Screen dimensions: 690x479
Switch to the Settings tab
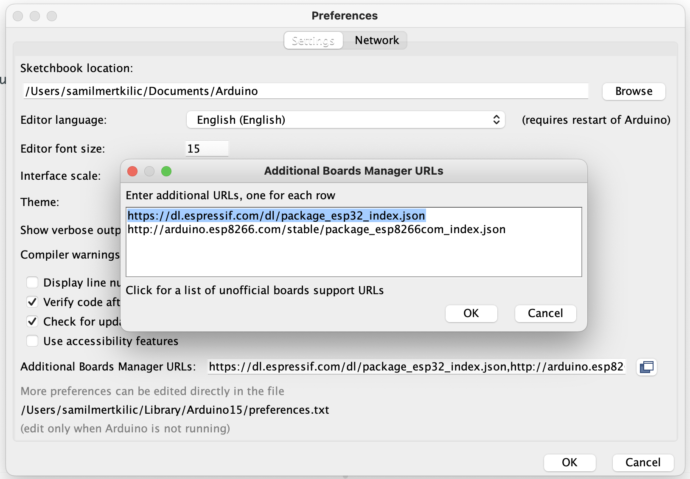[313, 41]
